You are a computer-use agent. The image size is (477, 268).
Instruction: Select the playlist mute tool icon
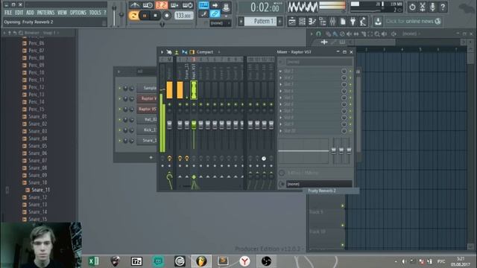(x=349, y=33)
